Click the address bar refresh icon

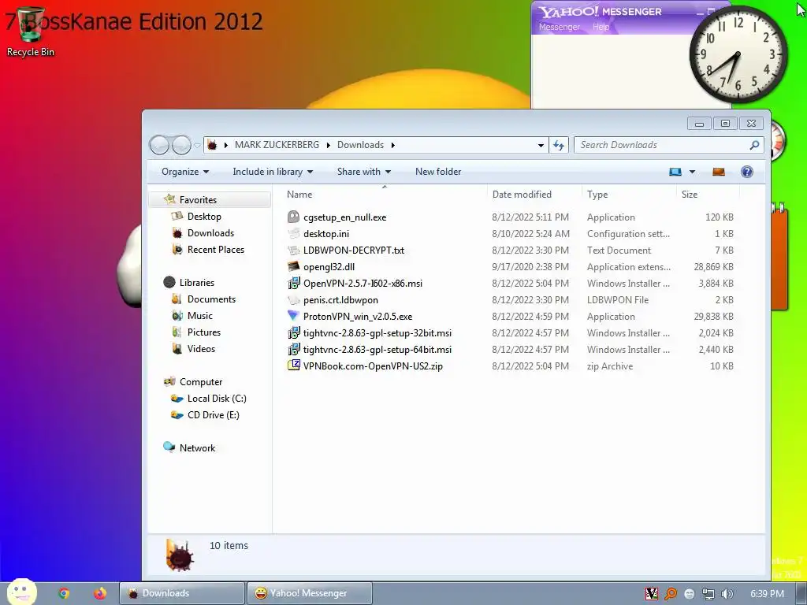click(559, 145)
